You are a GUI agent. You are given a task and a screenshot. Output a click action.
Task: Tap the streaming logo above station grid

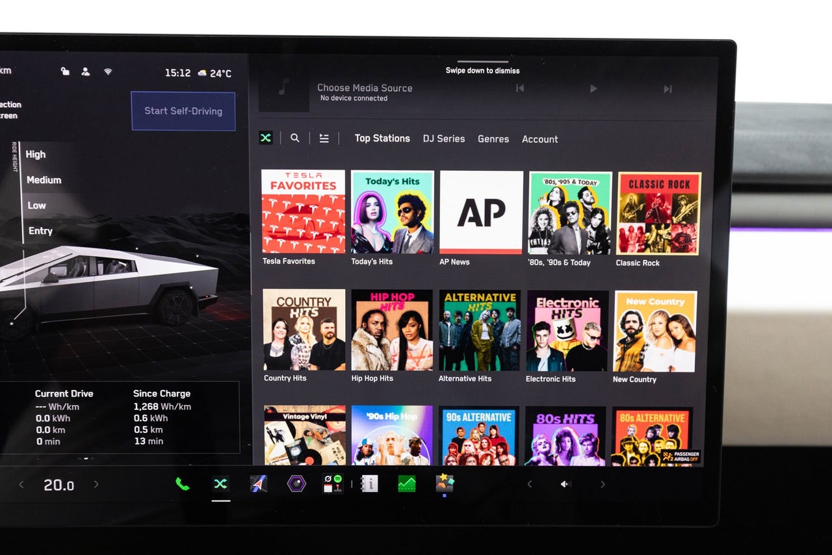tap(266, 138)
